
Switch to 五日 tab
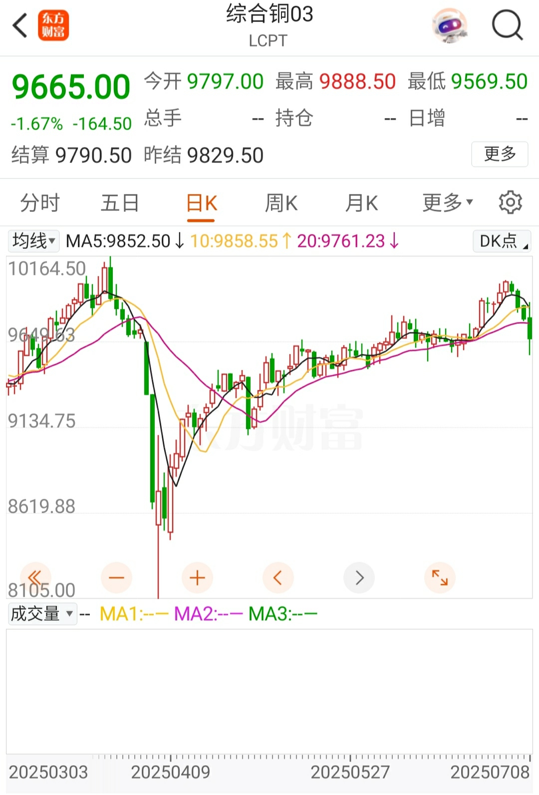tap(120, 203)
